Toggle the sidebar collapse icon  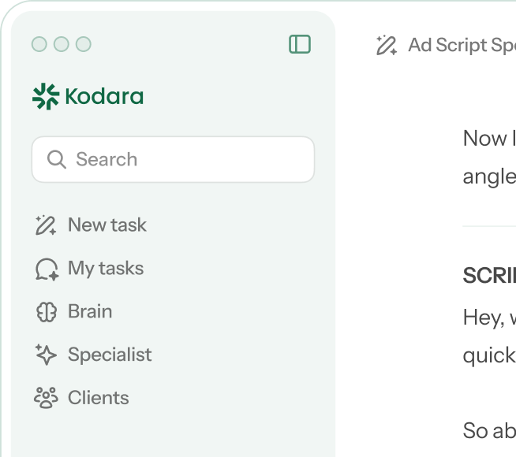coord(300,44)
